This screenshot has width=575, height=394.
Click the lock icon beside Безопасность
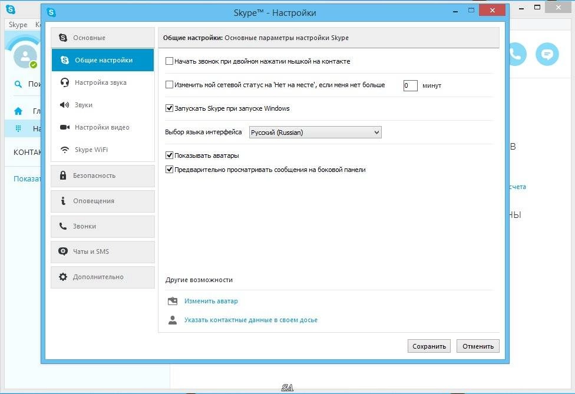63,175
